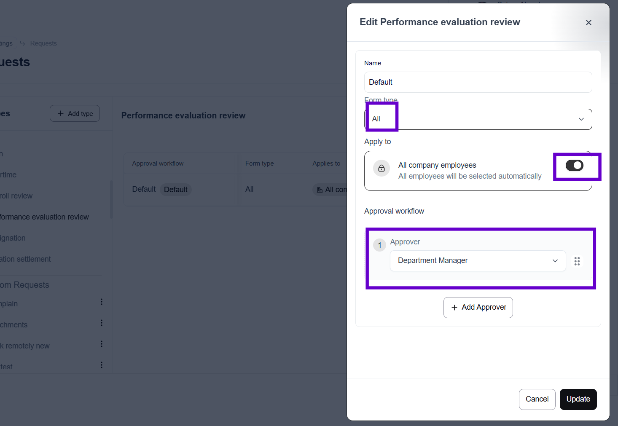
Task: Open the Form type dropdown
Action: 478,119
